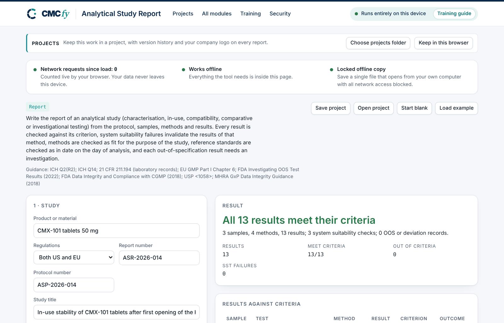Click the SST FAILURES label
Image resolution: width=504 pixels, height=323 pixels.
click(x=239, y=266)
